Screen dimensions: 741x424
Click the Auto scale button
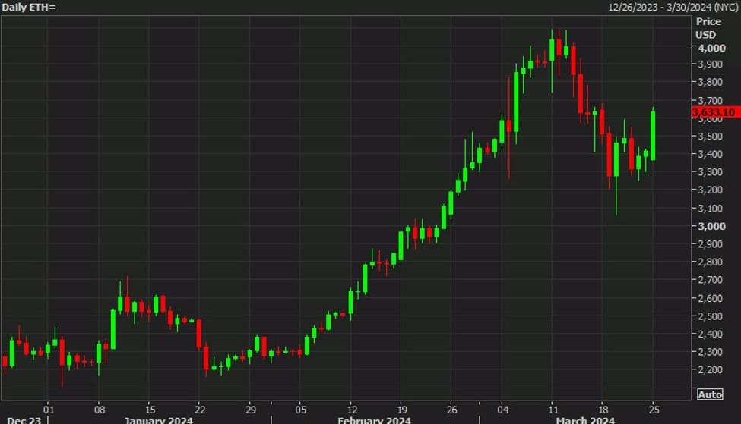click(709, 394)
